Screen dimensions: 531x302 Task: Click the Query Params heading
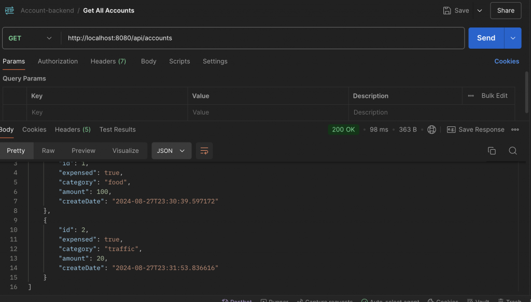(24, 78)
